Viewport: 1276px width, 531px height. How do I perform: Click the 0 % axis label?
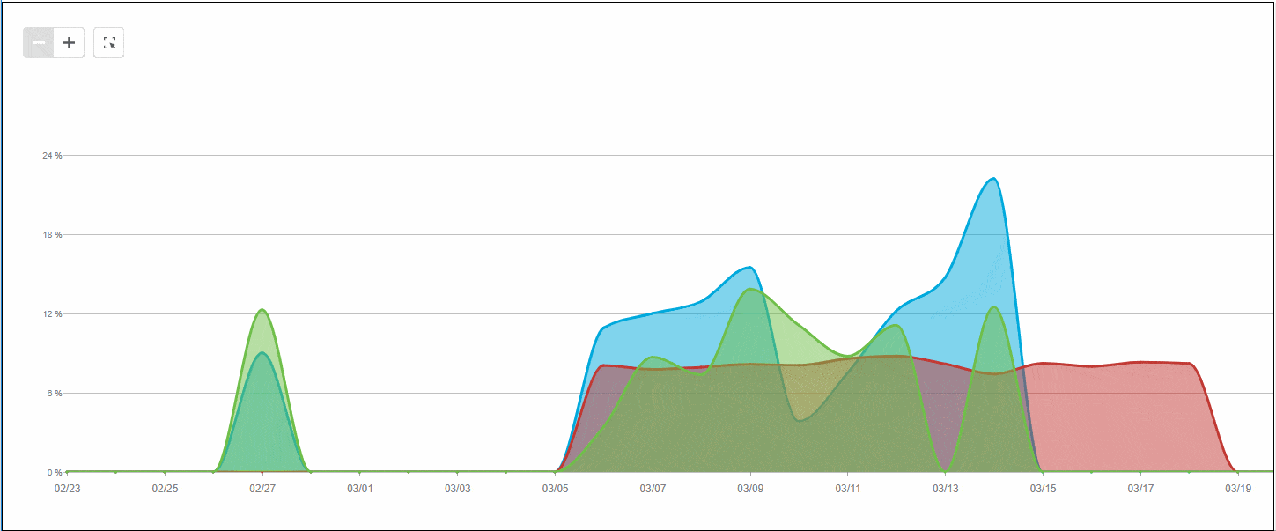pos(54,473)
